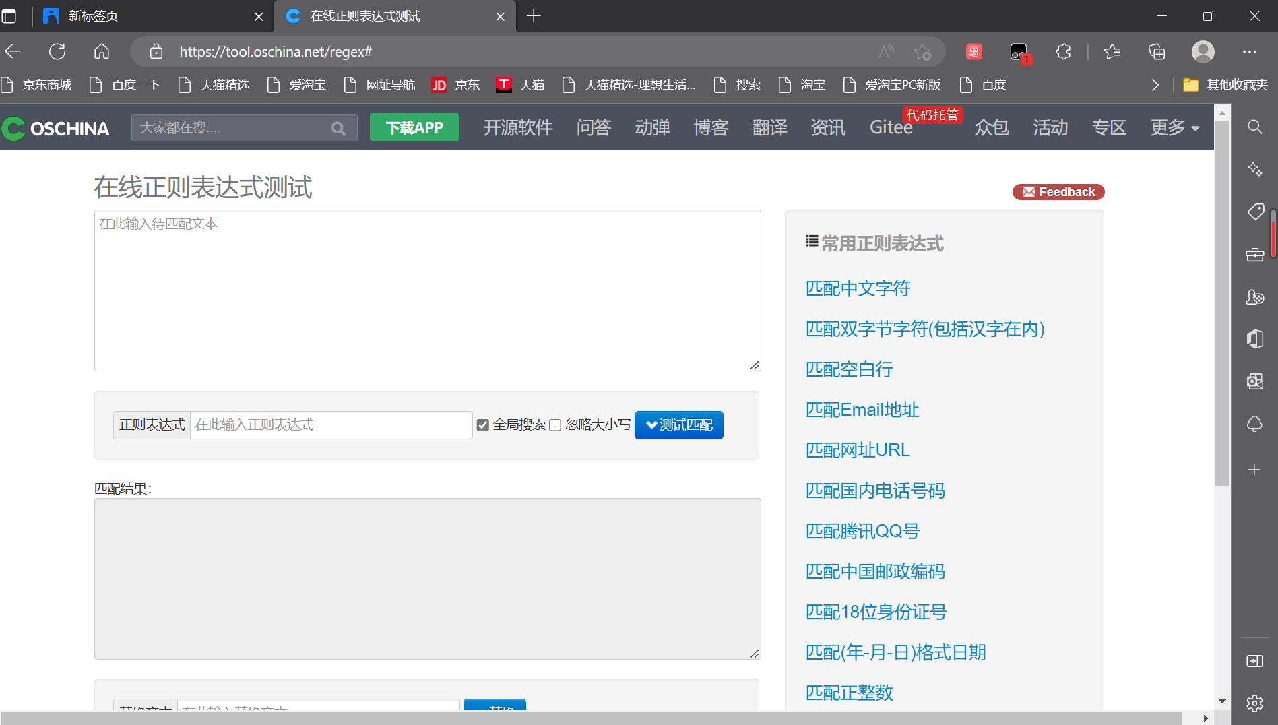This screenshot has width=1278, height=725.
Task: Select the 匹配18位身份证号 link
Action: [876, 612]
